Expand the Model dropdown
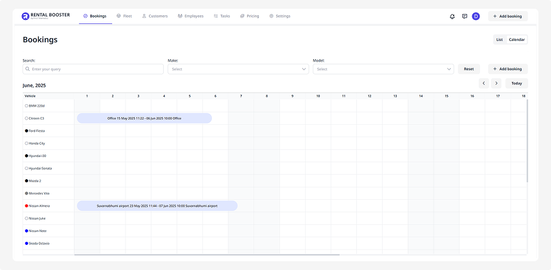The width and height of the screenshot is (551, 270). click(x=383, y=69)
